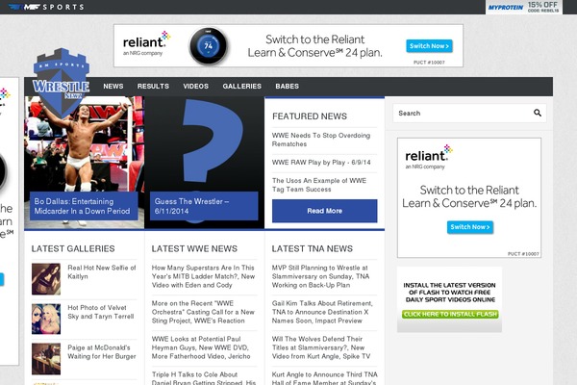The height and width of the screenshot is (385, 577).
Task: Open Velvet Sky and Taryn Terrell thumbnail
Action: 46,319
